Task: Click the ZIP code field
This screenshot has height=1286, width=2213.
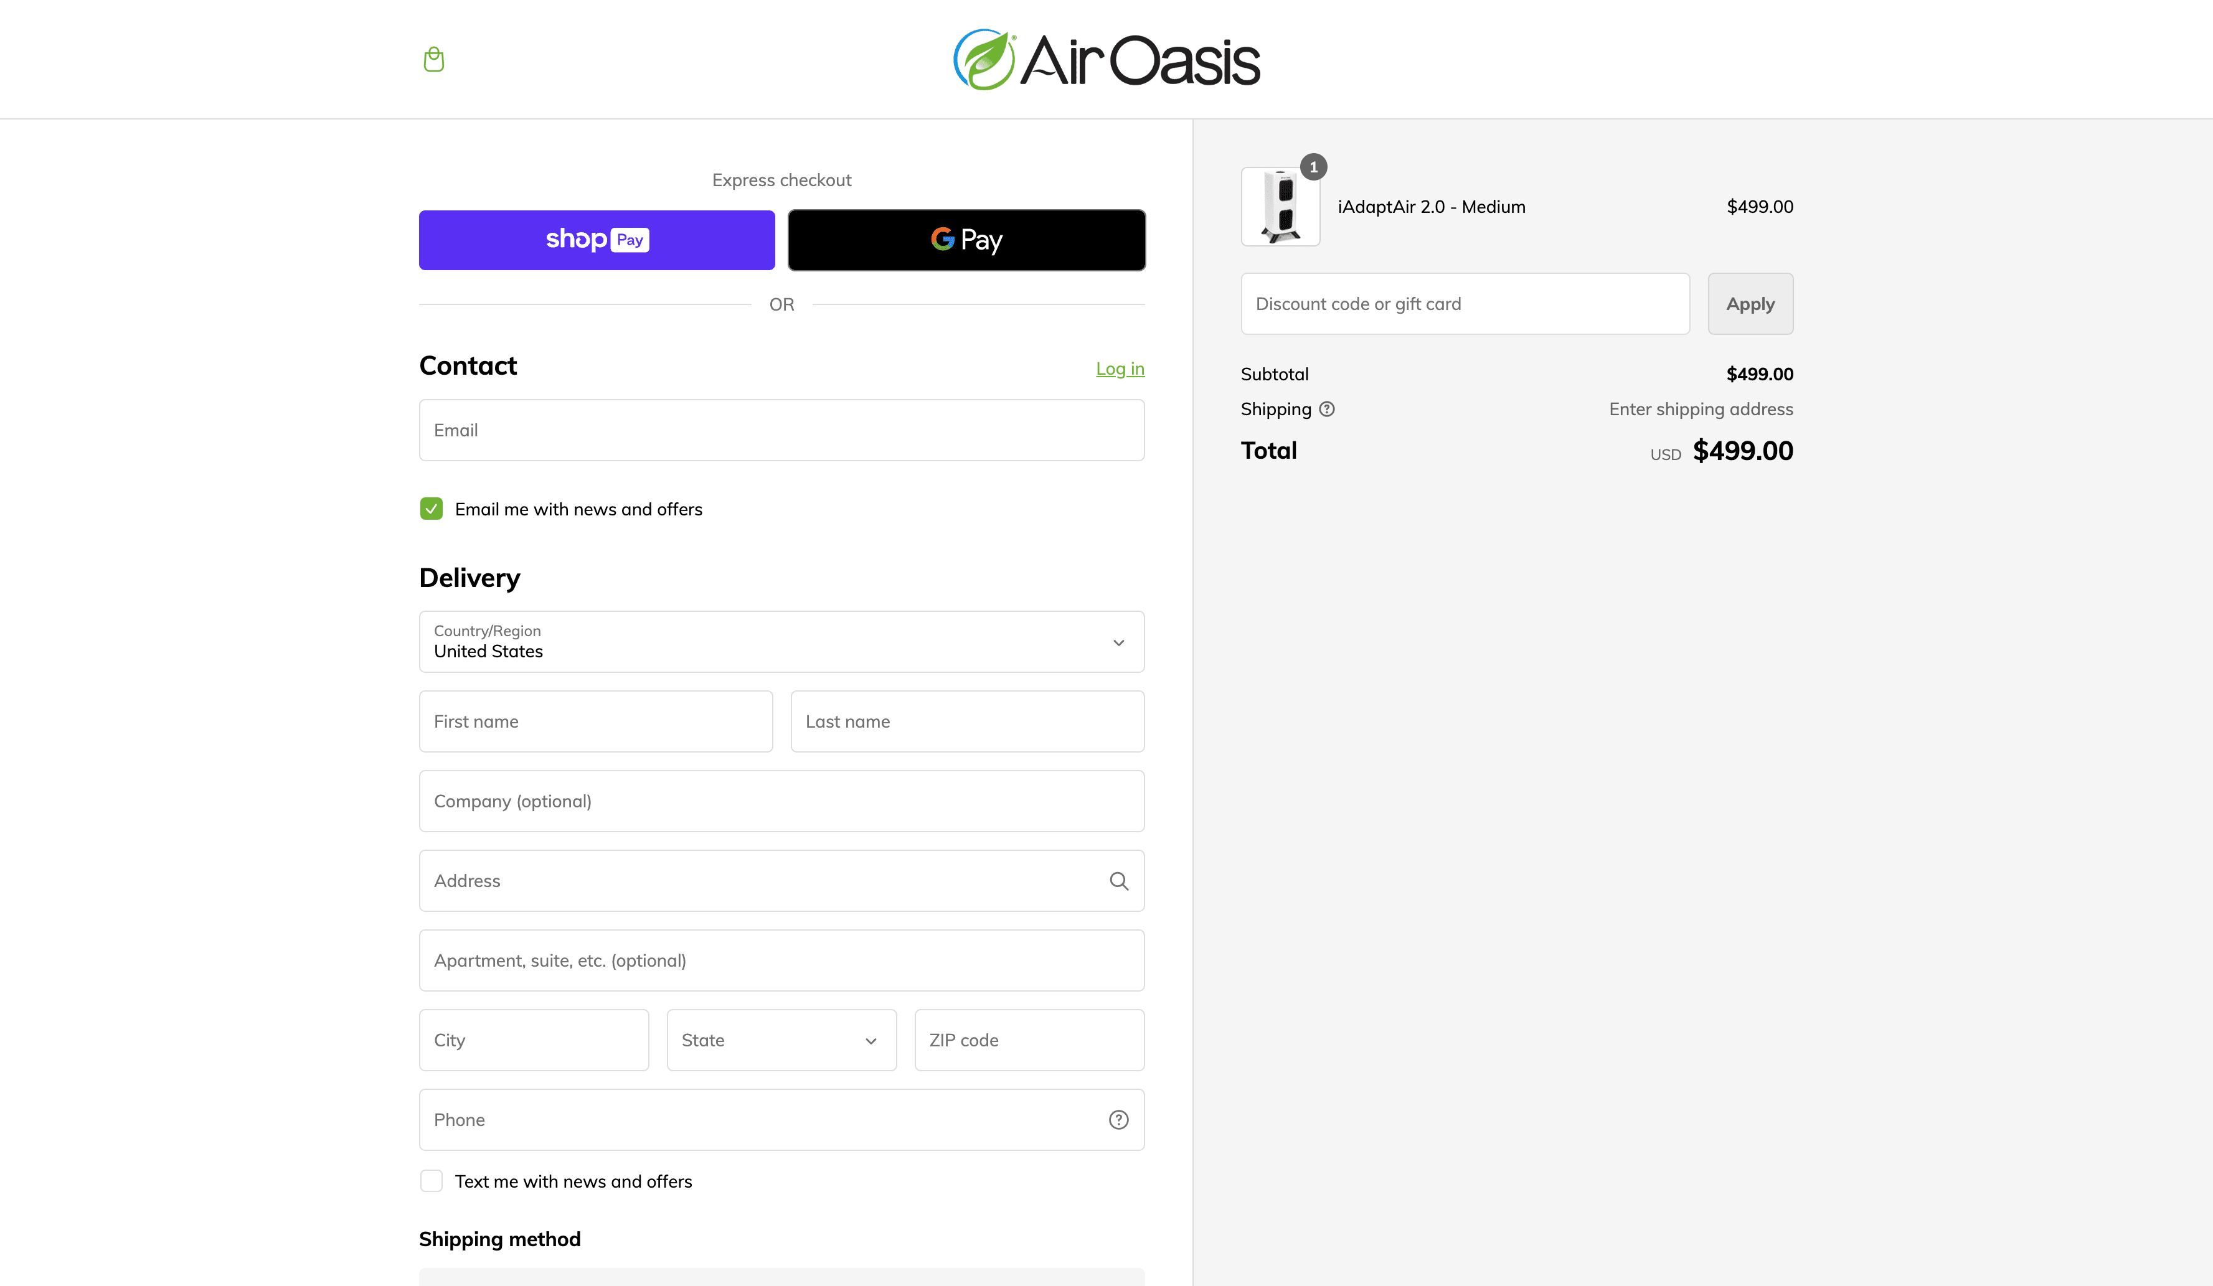Action: 1029,1040
